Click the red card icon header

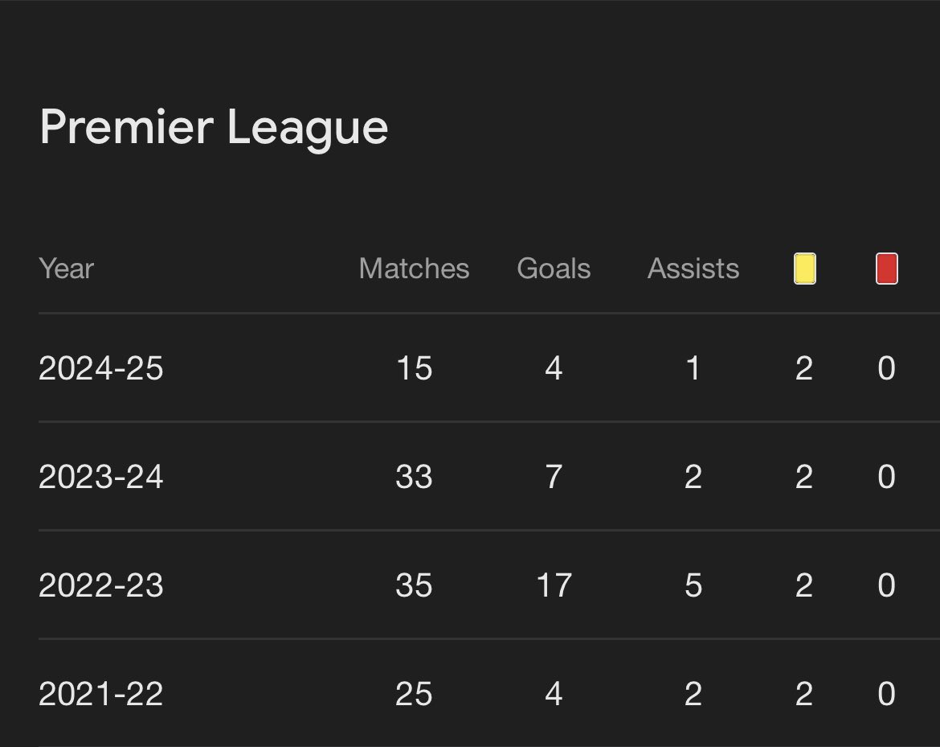coord(887,269)
